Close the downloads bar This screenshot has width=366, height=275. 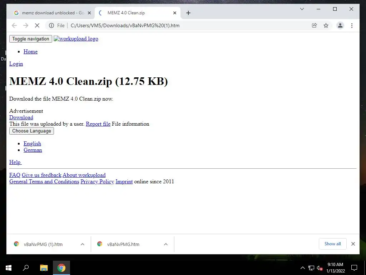353,244
